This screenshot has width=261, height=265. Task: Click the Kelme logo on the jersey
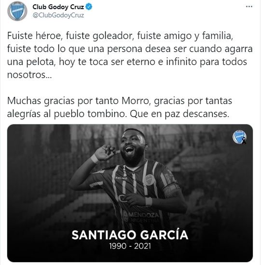pyautogui.click(x=121, y=178)
